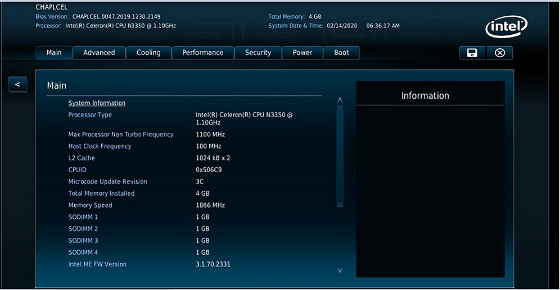
Task: Click the 1100 MHz frequency value
Action: point(210,134)
